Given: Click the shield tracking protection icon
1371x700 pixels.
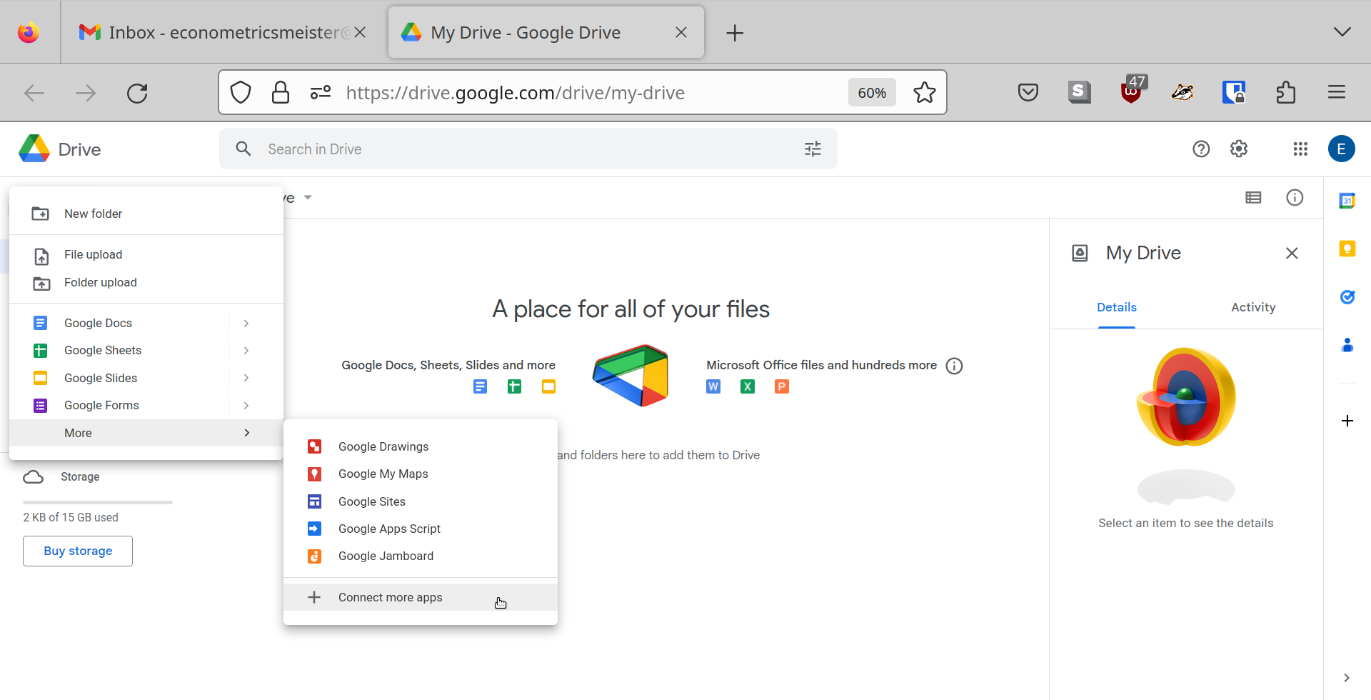Looking at the screenshot, I should [x=241, y=92].
